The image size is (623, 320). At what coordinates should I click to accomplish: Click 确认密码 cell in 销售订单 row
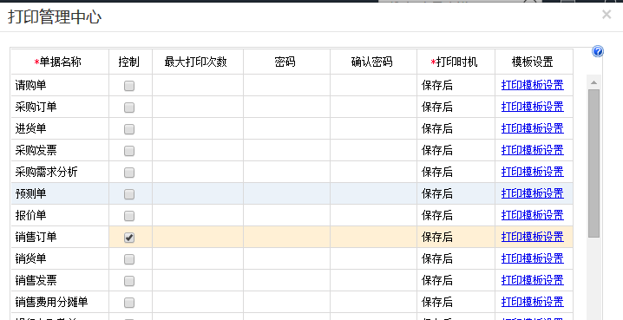373,237
